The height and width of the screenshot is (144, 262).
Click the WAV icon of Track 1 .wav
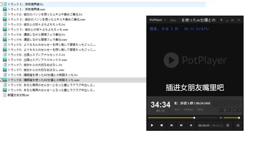(5, 9)
